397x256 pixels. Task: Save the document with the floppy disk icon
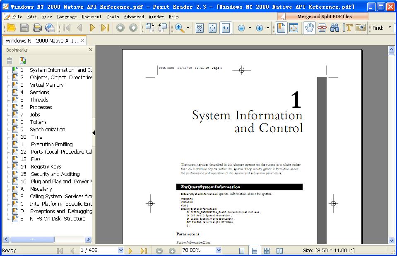(24, 28)
